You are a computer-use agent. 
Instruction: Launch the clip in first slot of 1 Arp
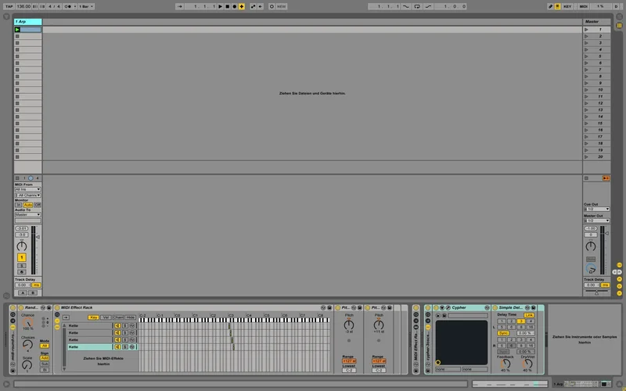tap(17, 30)
